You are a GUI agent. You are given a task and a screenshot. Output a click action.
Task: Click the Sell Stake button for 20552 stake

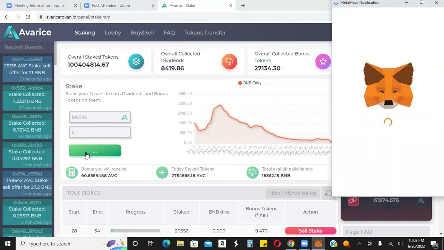pyautogui.click(x=310, y=231)
